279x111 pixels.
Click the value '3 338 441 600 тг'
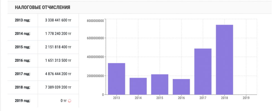click(58, 20)
